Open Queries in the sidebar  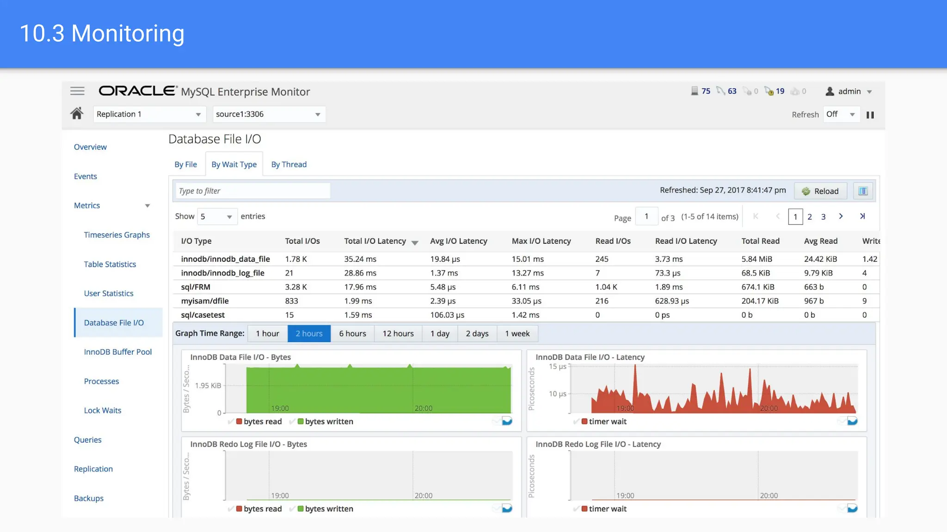88,440
